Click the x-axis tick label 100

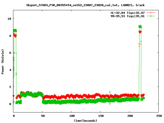click(72, 116)
